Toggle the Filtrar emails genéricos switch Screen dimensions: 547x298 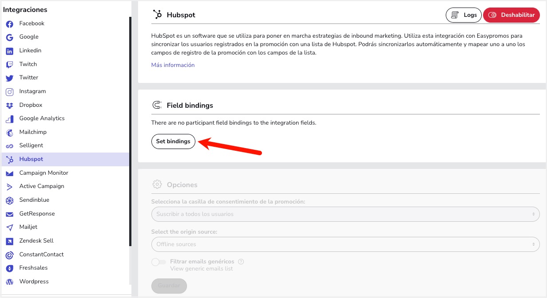click(159, 262)
